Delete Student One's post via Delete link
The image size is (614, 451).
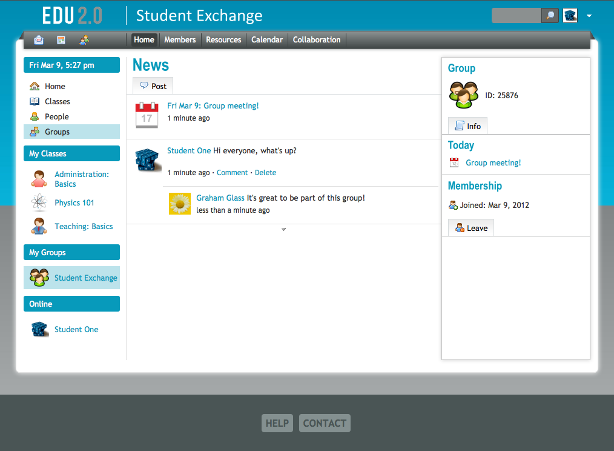click(265, 173)
